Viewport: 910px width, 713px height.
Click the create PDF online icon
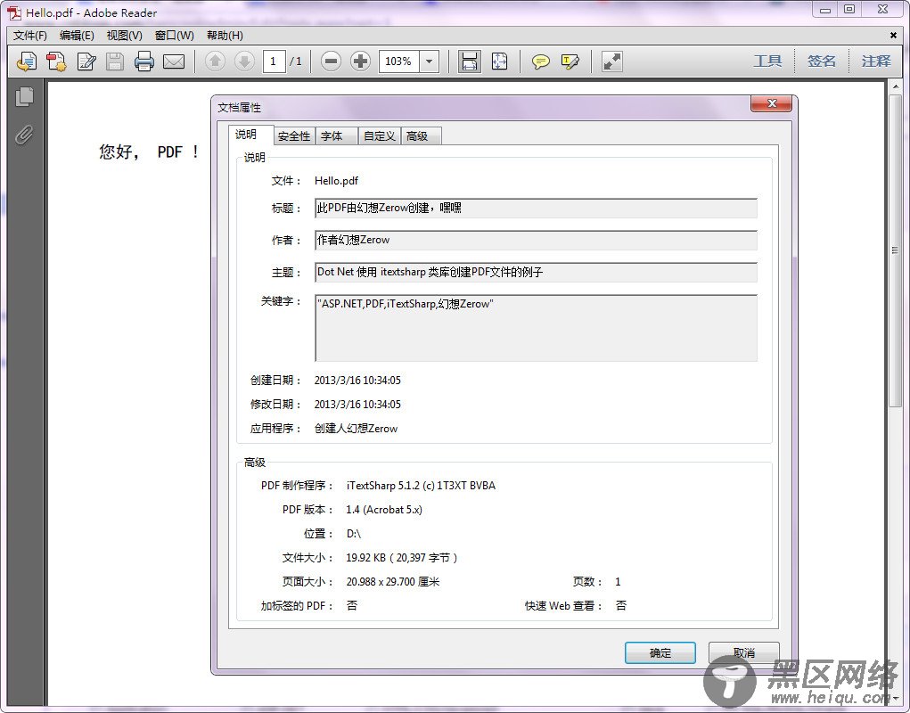(x=56, y=61)
